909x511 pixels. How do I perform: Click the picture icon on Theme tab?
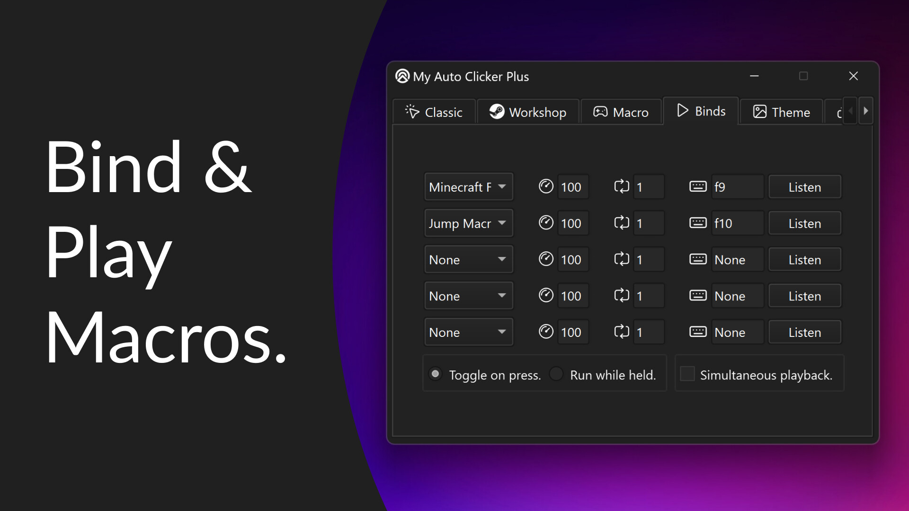click(759, 112)
